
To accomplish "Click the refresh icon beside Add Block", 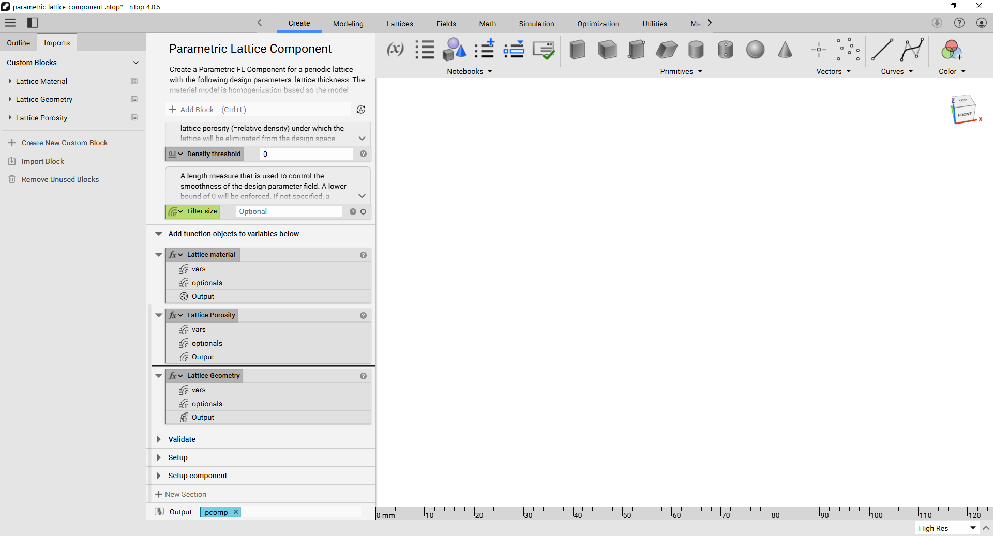I will pyautogui.click(x=361, y=110).
